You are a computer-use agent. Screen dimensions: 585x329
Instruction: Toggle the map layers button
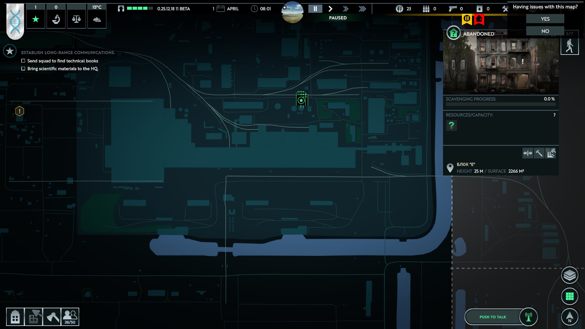click(x=569, y=275)
